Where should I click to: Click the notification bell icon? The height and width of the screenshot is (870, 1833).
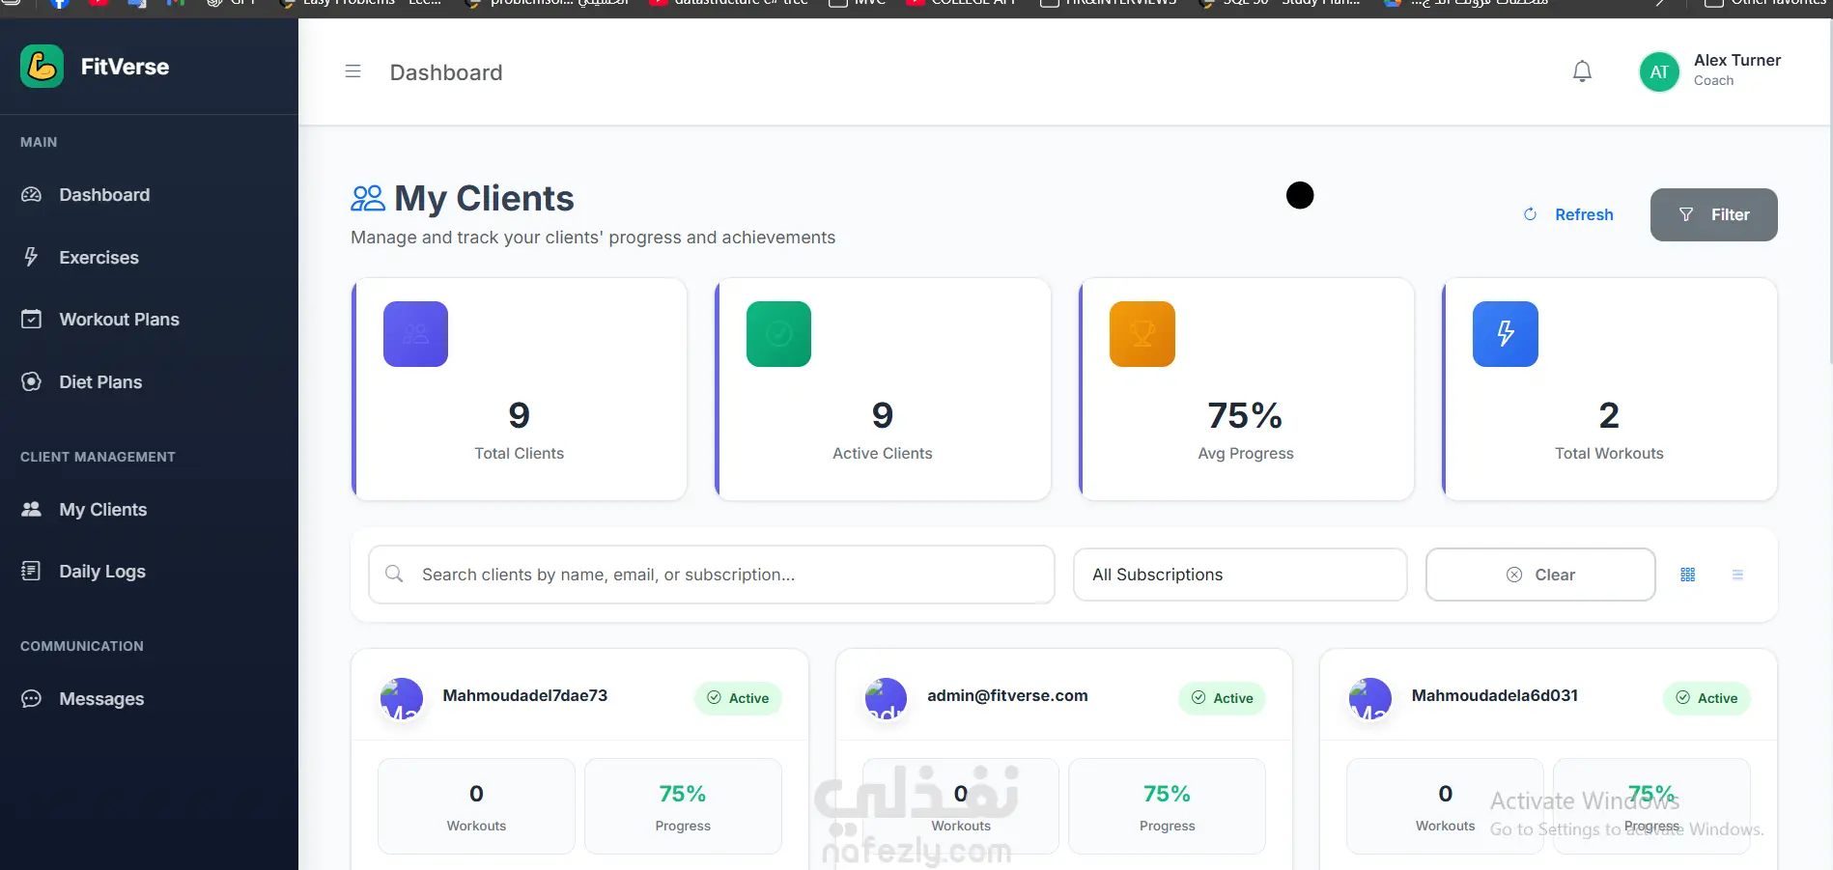click(1582, 71)
